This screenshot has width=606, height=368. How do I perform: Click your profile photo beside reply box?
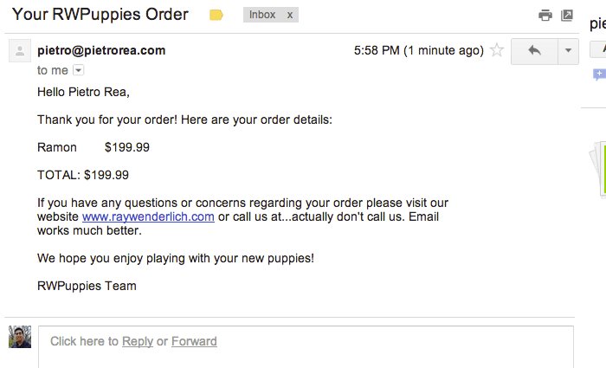(20, 337)
